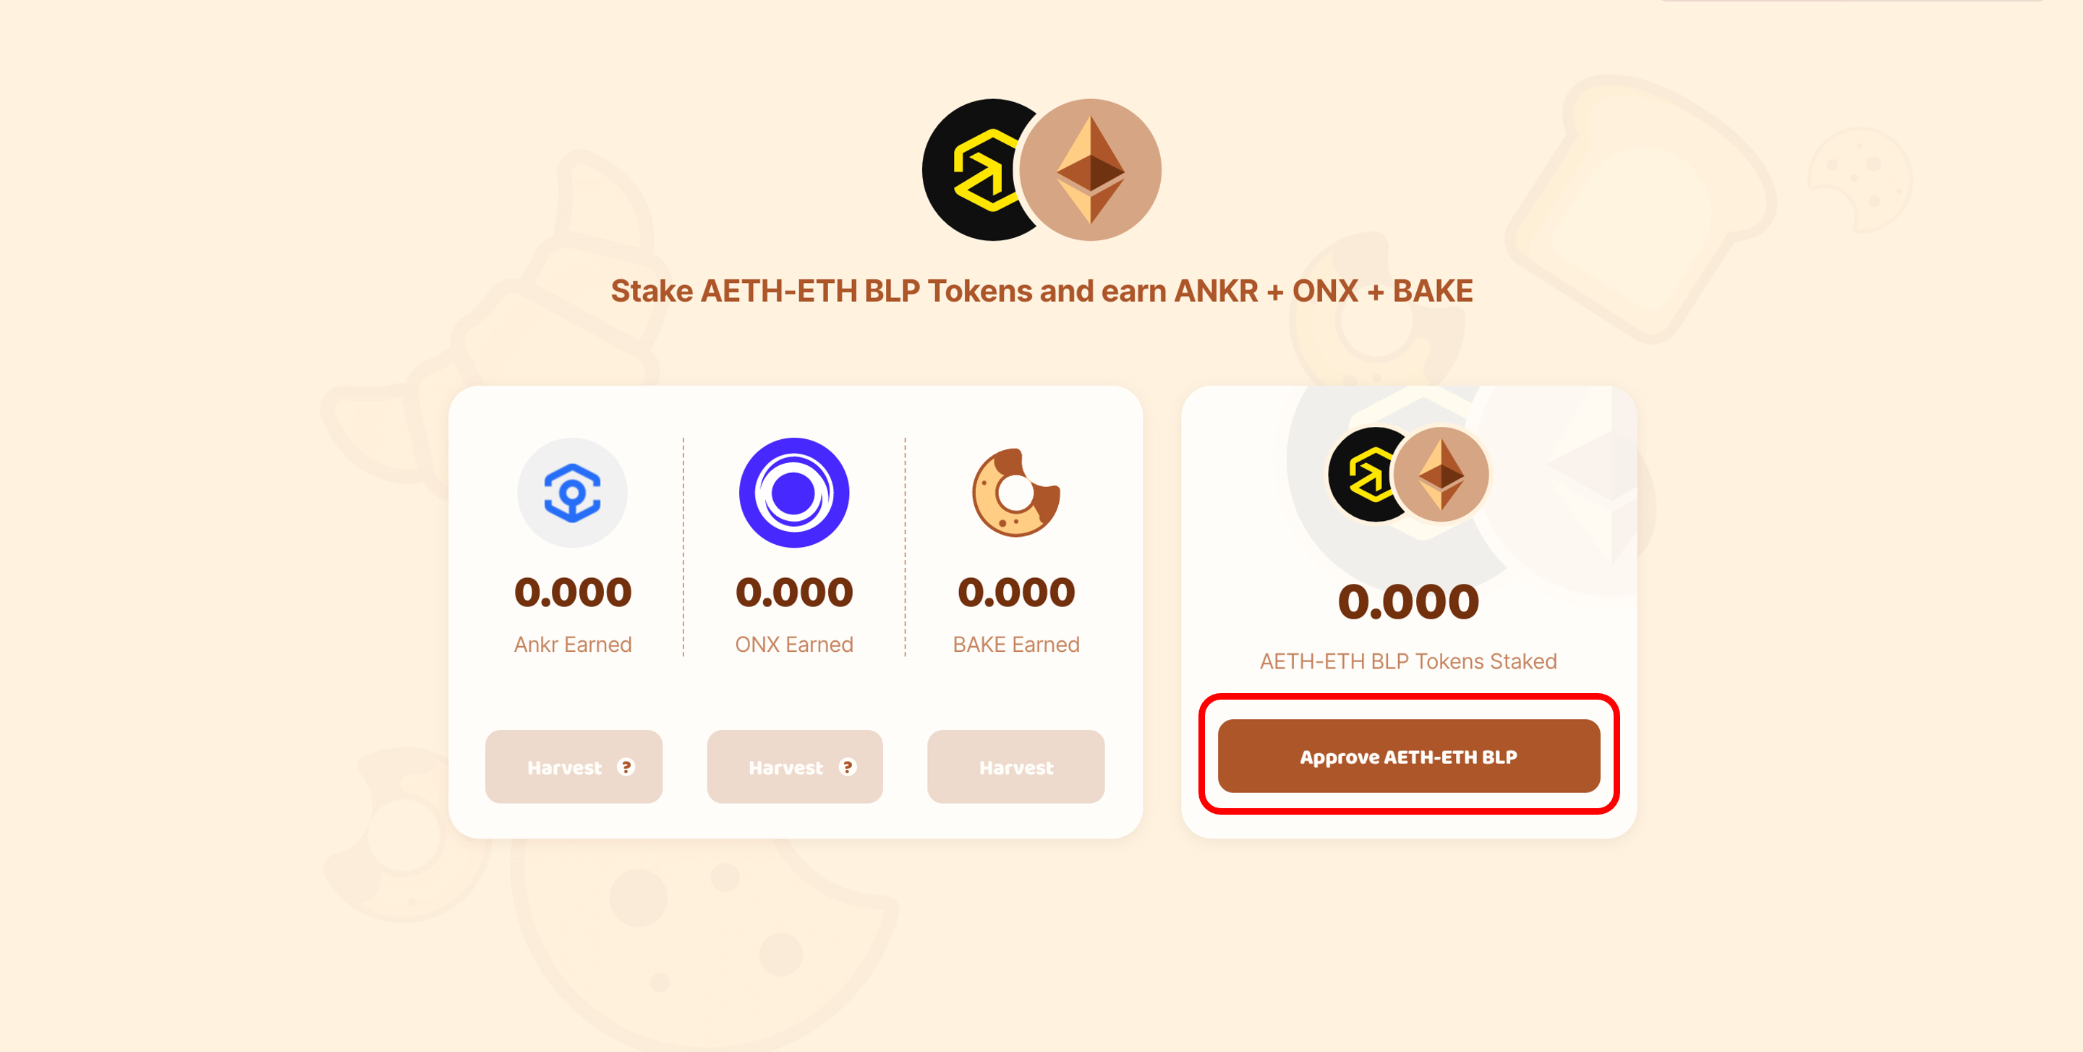Click the 0.000 BAKE earned amount

tap(1015, 592)
